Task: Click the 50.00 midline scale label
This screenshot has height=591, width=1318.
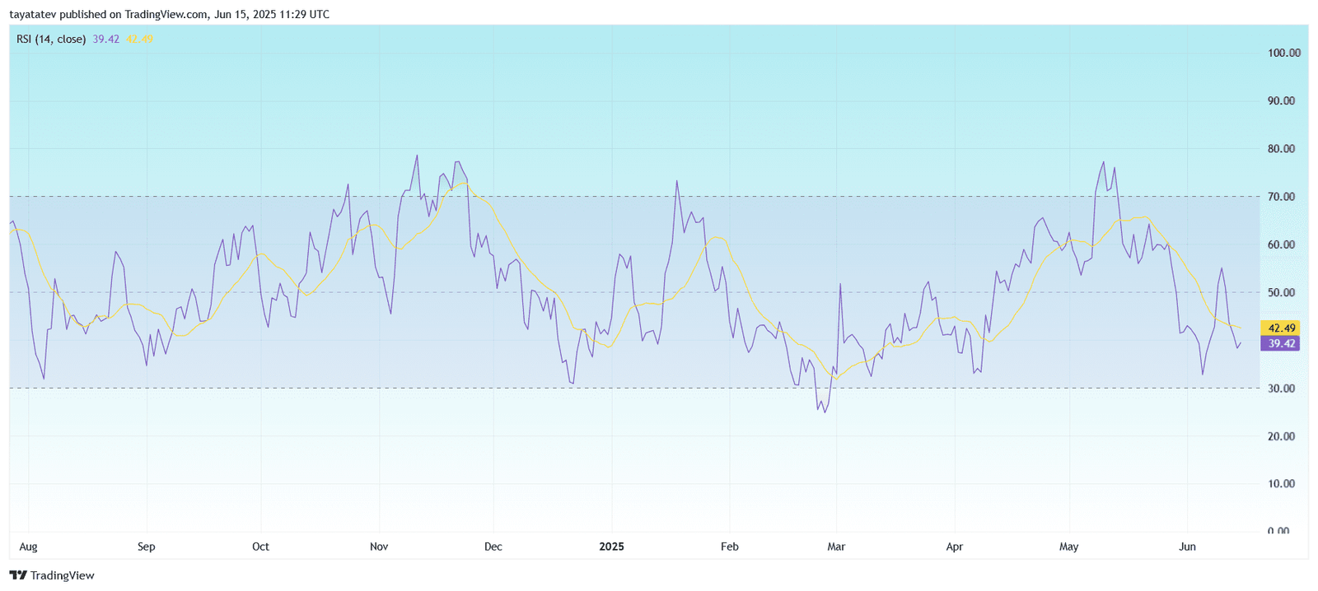Action: pyautogui.click(x=1282, y=292)
